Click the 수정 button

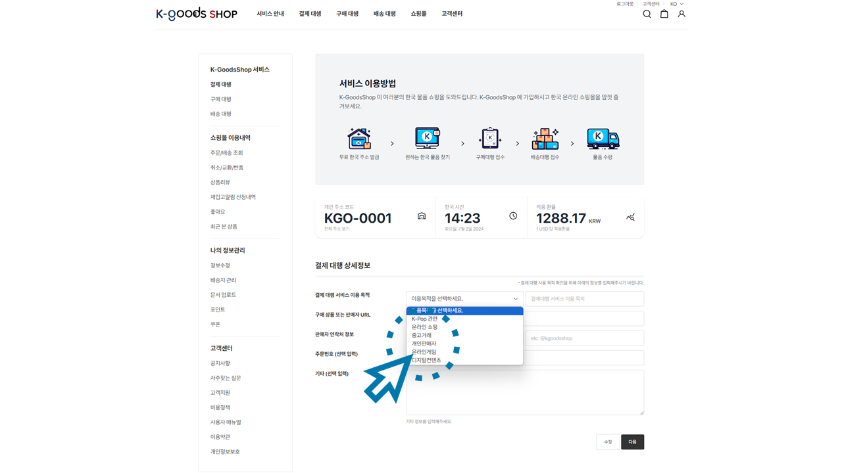point(608,442)
